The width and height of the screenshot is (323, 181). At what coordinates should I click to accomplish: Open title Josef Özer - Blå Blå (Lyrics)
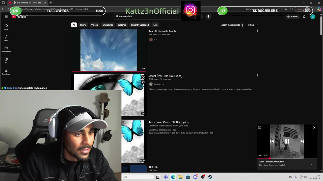(166, 76)
